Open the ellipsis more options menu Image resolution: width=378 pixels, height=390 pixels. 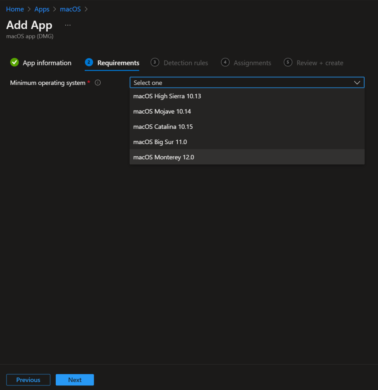(68, 25)
